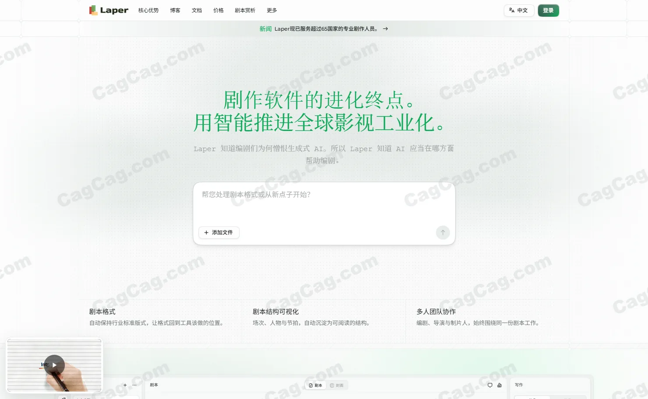The height and width of the screenshot is (399, 648).
Task: Switch to the 封面 tab in the preview
Action: [x=337, y=385]
